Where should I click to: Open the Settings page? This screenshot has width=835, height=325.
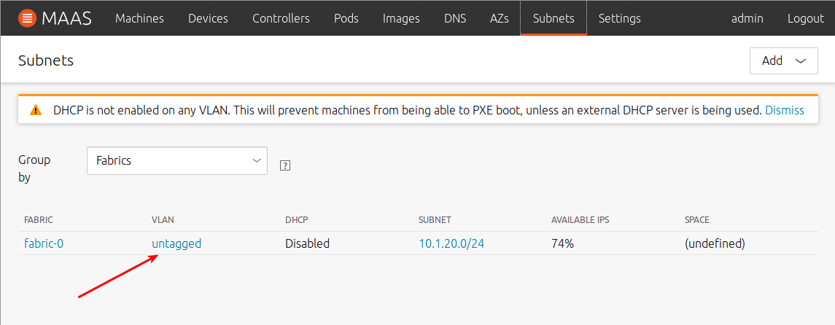tap(619, 18)
